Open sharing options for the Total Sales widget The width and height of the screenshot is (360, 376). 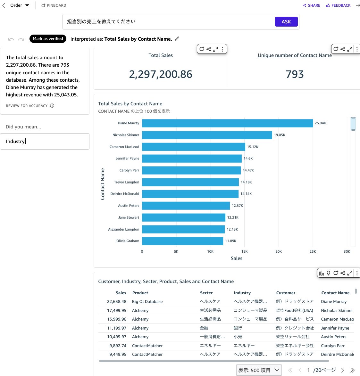[208, 49]
